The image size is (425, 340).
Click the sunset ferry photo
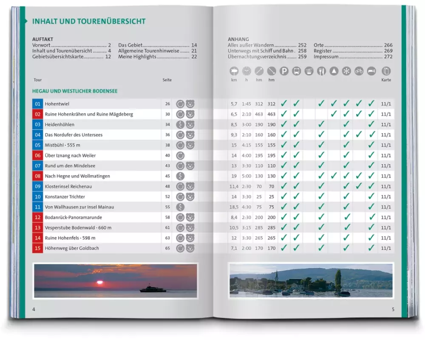click(x=115, y=280)
